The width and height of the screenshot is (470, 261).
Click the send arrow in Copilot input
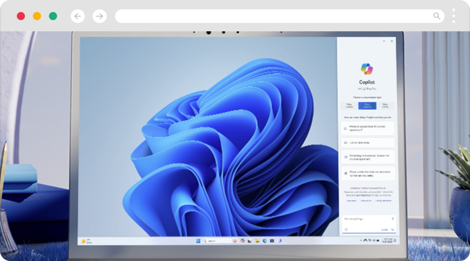tap(393, 230)
